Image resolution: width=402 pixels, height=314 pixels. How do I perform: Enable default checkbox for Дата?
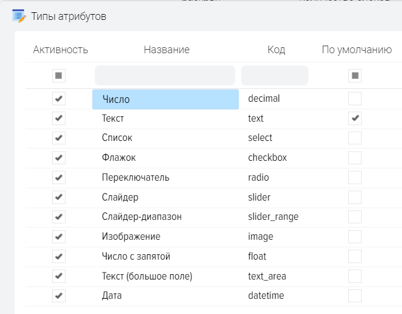[355, 296]
